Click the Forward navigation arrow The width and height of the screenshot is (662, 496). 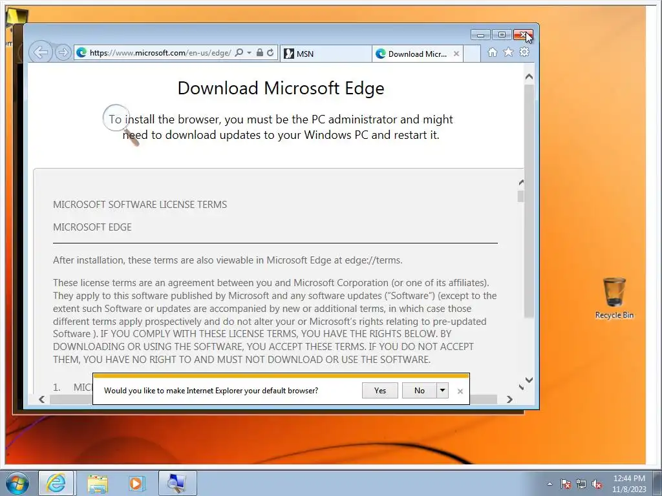pyautogui.click(x=63, y=53)
